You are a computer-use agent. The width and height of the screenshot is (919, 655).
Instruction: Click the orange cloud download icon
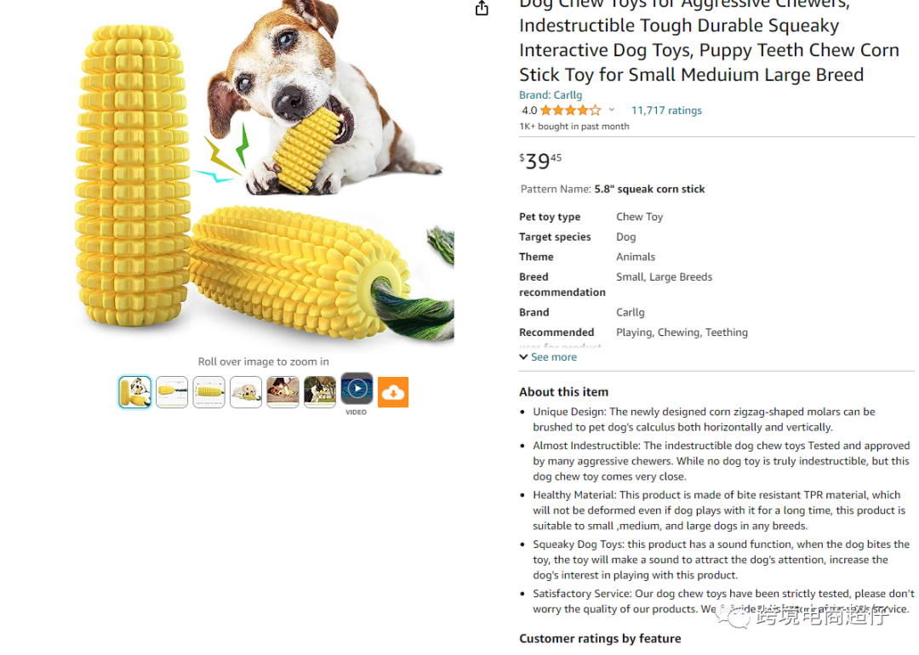click(x=393, y=392)
